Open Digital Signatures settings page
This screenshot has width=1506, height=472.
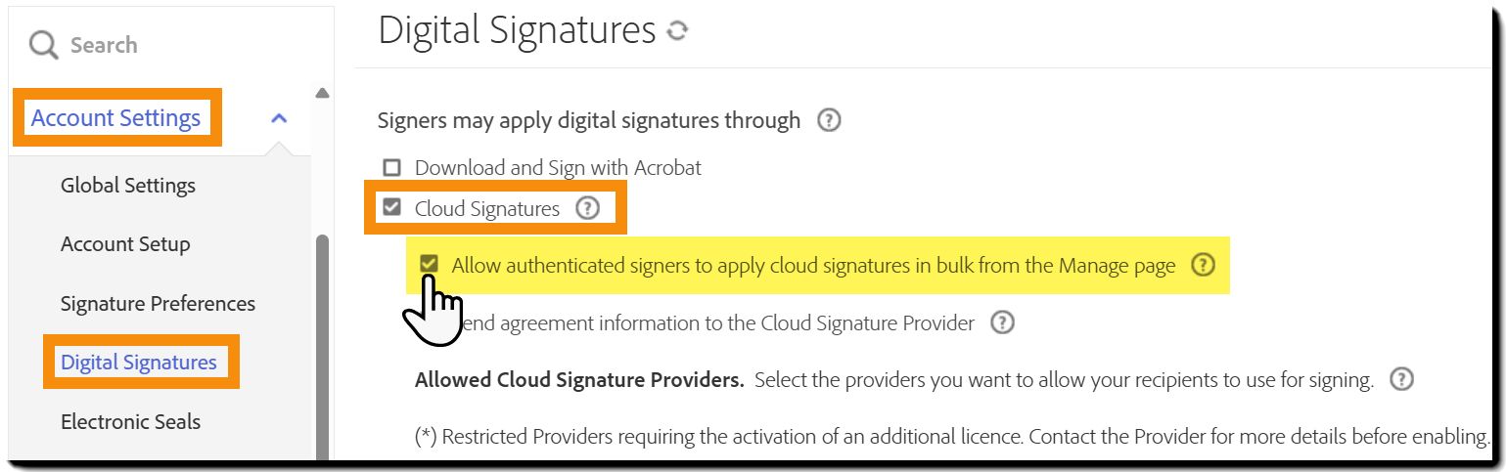[x=139, y=363]
